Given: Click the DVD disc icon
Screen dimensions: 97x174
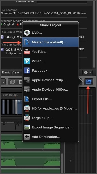Looking at the screenshot, I should click(27, 33).
